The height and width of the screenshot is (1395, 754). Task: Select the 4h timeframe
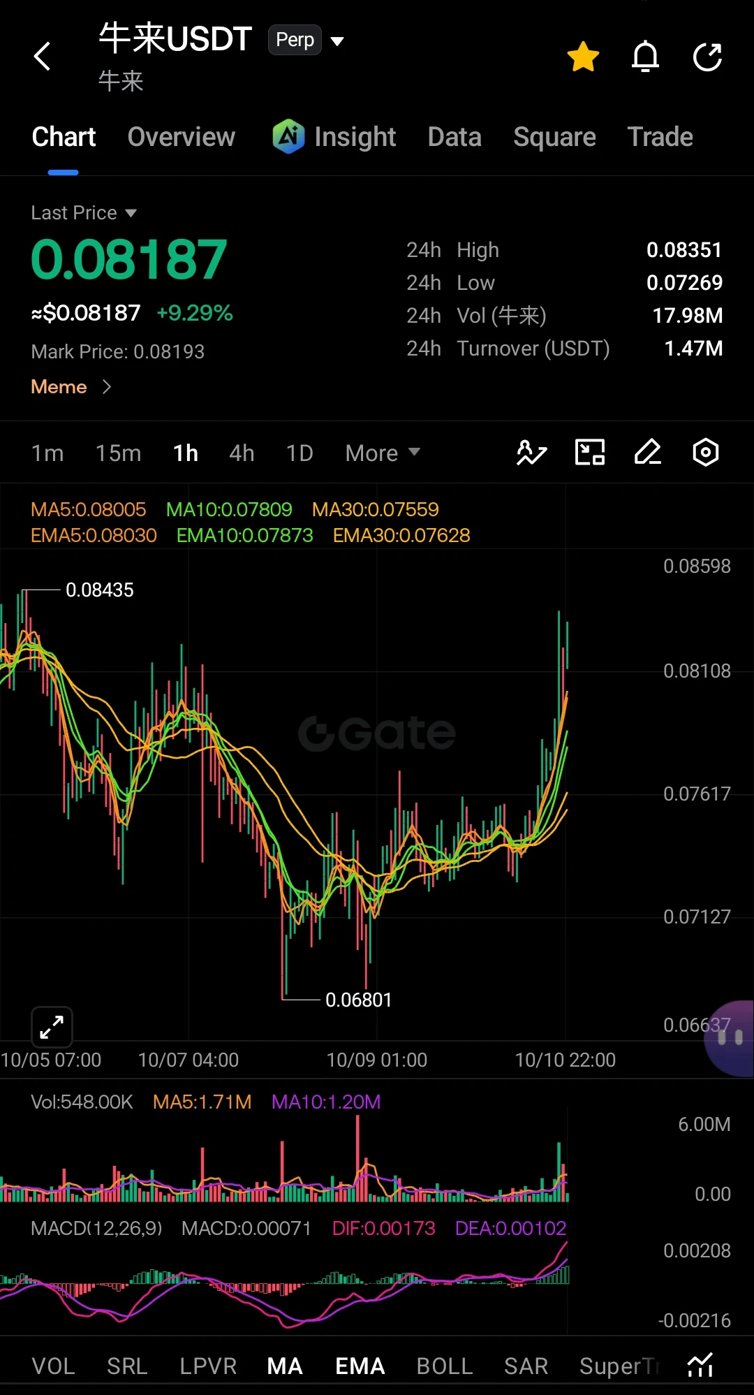[242, 453]
